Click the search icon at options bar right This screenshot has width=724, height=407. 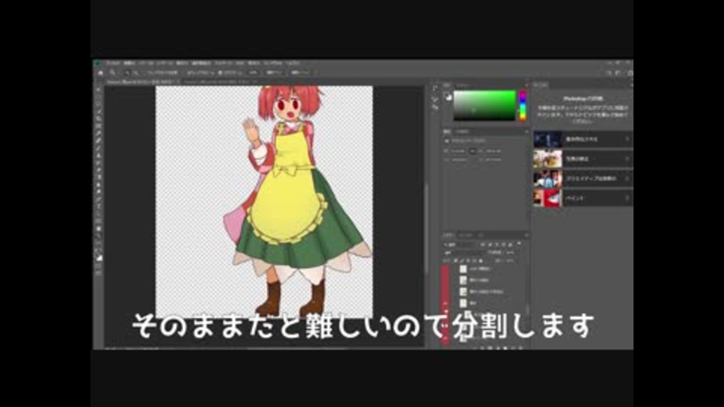coord(609,73)
